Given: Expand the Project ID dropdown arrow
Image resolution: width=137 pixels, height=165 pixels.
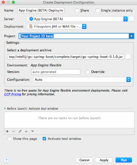Looking at the screenshot, I should (131, 36).
